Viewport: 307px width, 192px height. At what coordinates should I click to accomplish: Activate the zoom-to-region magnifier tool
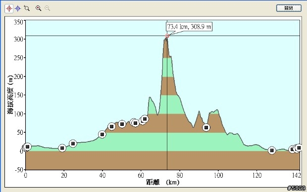27,8
